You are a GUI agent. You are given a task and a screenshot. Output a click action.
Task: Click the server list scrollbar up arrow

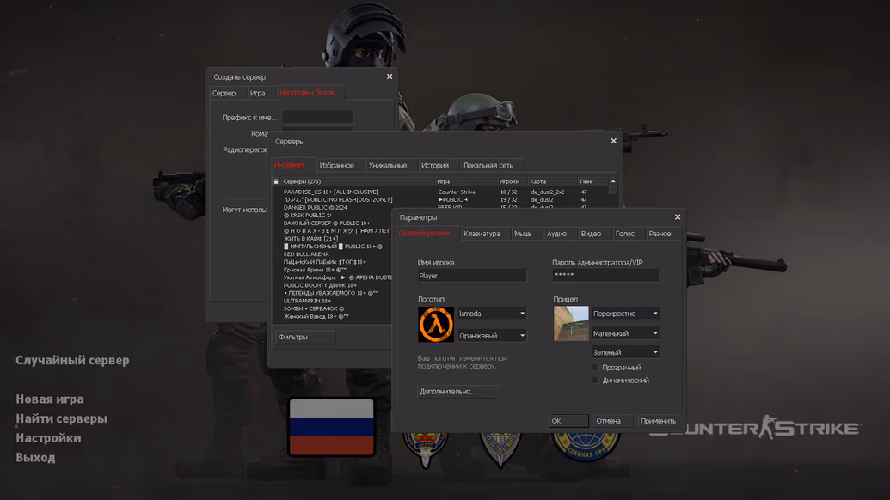[x=611, y=180]
